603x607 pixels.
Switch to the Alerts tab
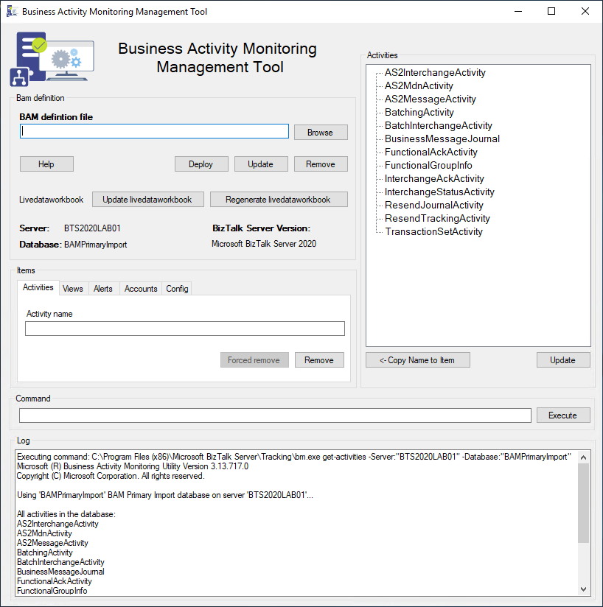pos(104,288)
